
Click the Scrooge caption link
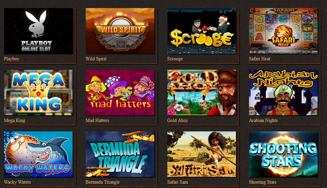(175, 59)
